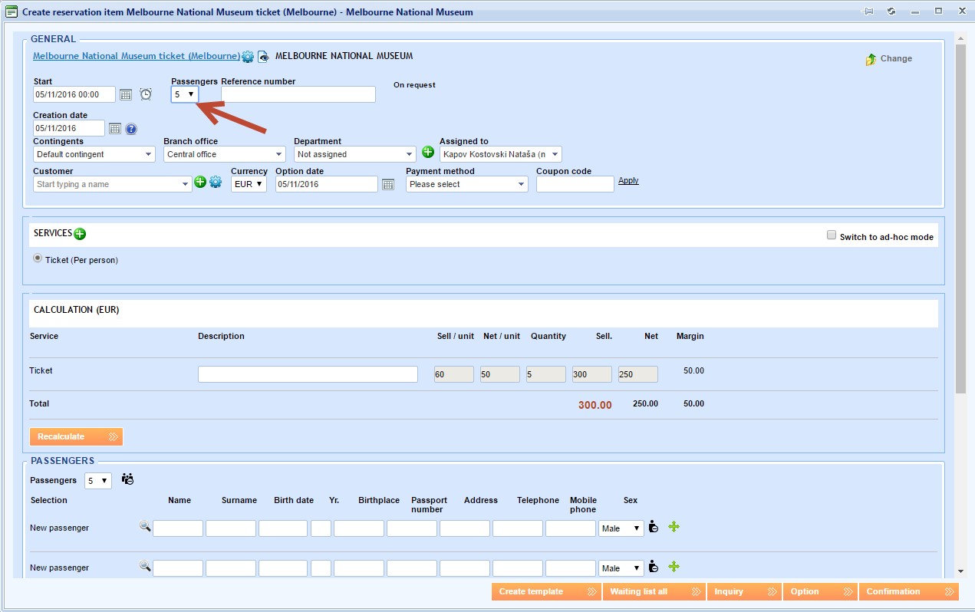975x612 pixels.
Task: Add new department with green plus icon
Action: click(428, 152)
